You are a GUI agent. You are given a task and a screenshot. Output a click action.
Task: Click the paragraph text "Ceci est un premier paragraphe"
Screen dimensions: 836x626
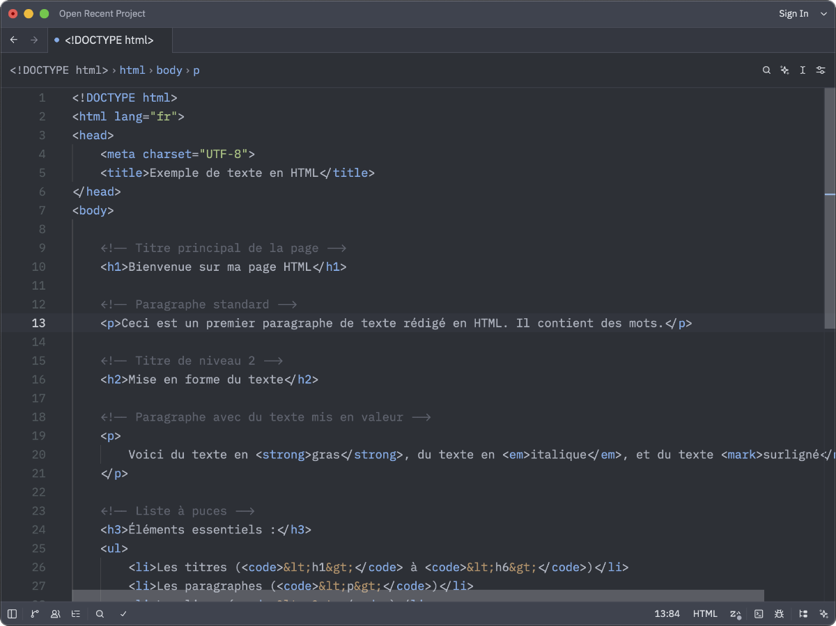[x=226, y=323]
